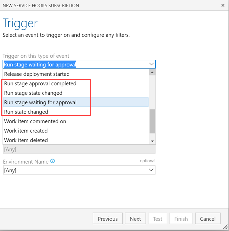
Task: Click the Previous button
Action: 108,219
